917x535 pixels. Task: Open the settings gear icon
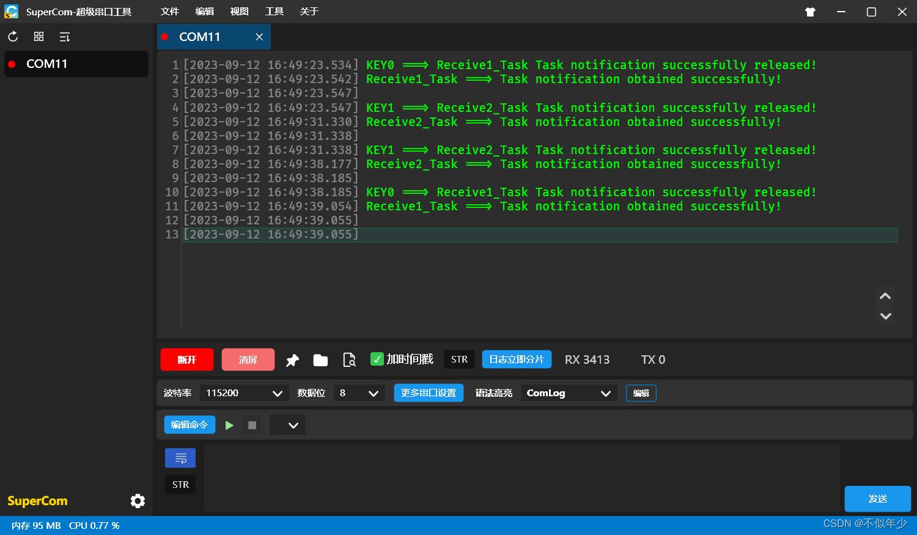[138, 501]
